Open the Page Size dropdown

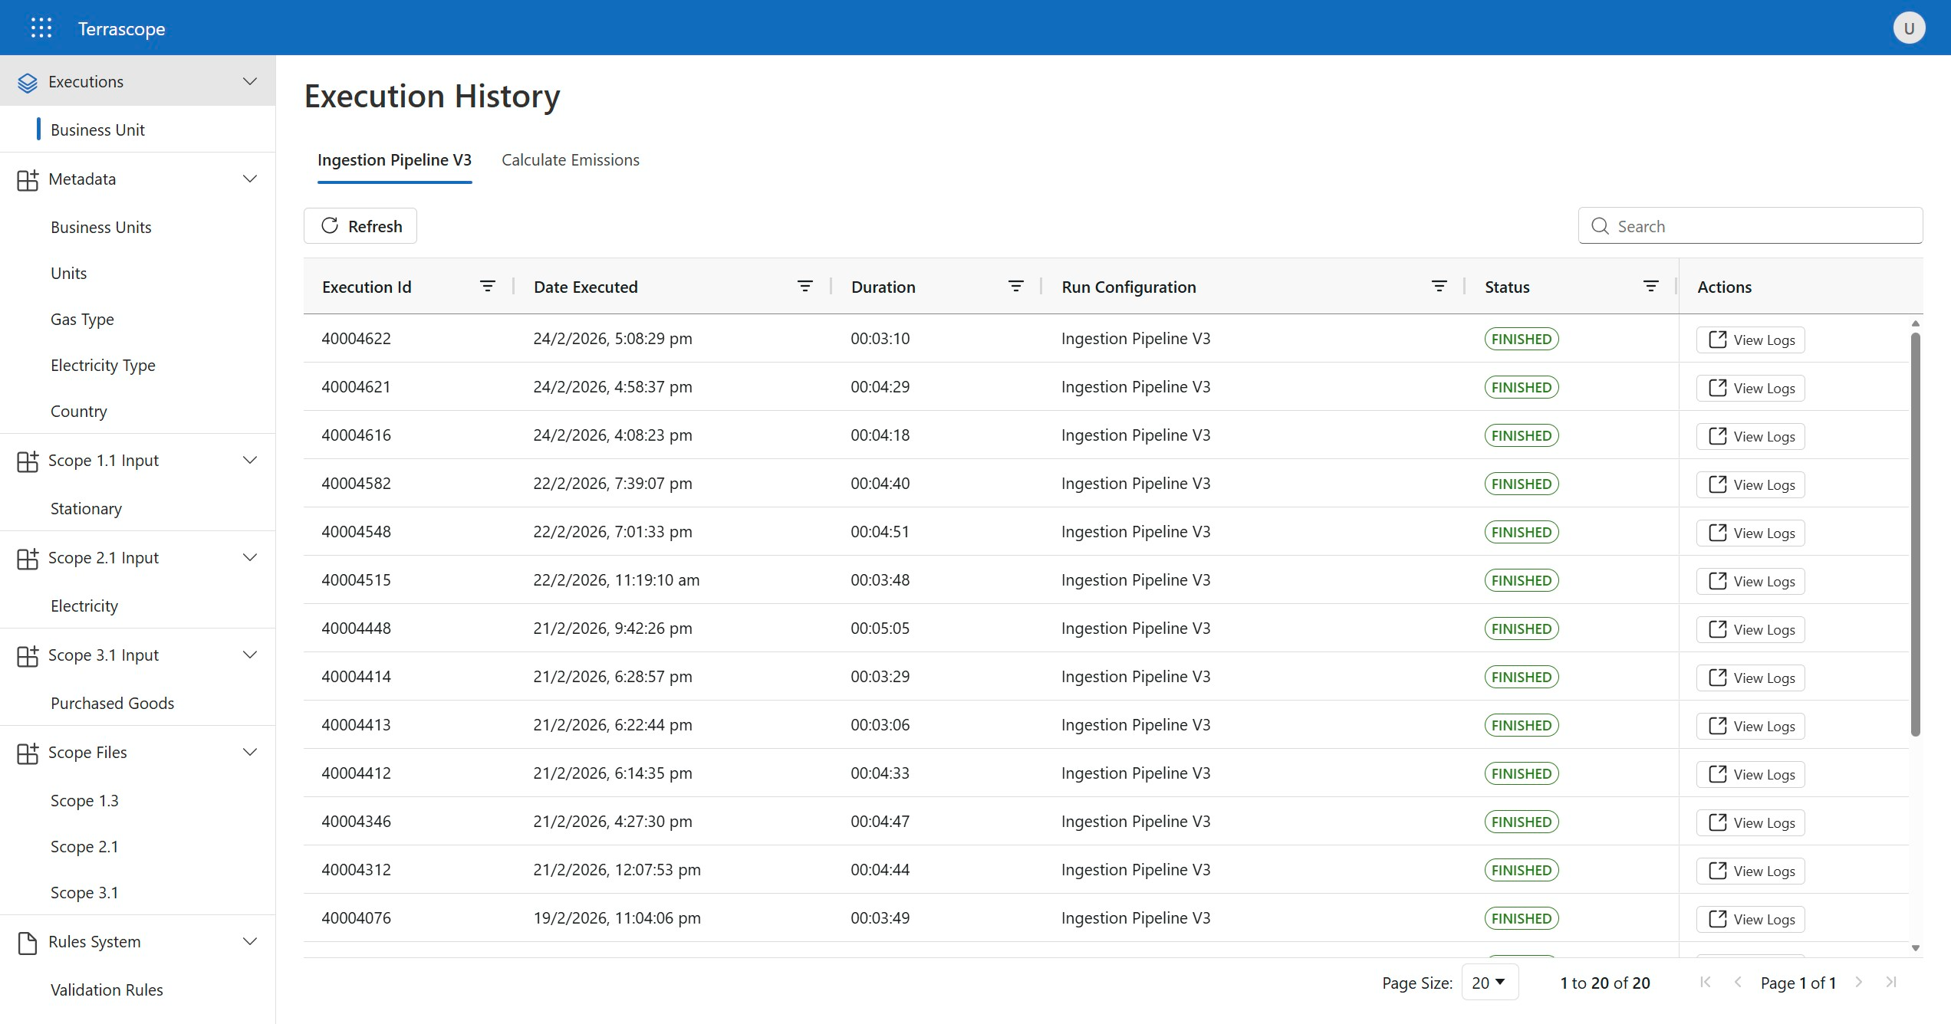1489,983
